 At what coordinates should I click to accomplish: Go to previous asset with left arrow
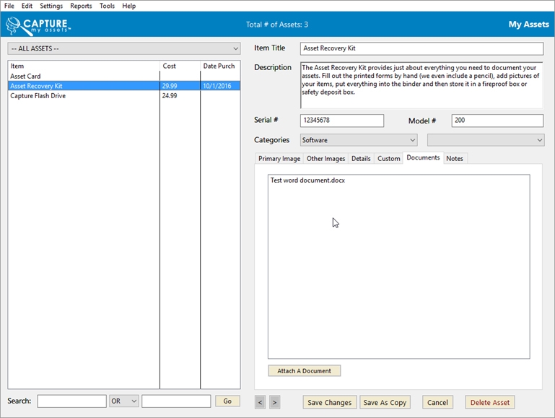pos(260,402)
